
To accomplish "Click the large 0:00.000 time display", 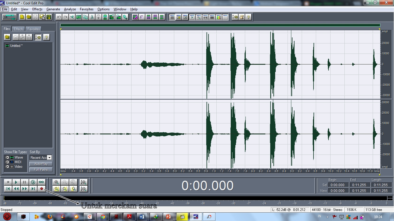I will tap(207, 186).
